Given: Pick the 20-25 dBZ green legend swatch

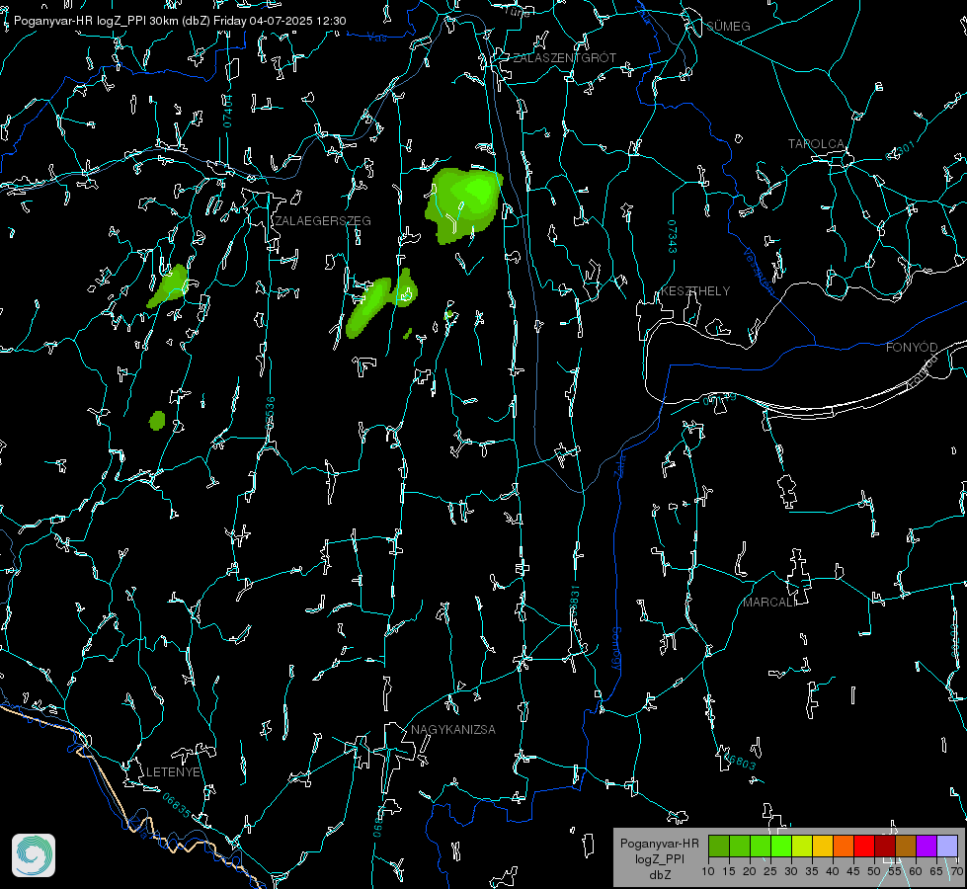Looking at the screenshot, I should 761,846.
